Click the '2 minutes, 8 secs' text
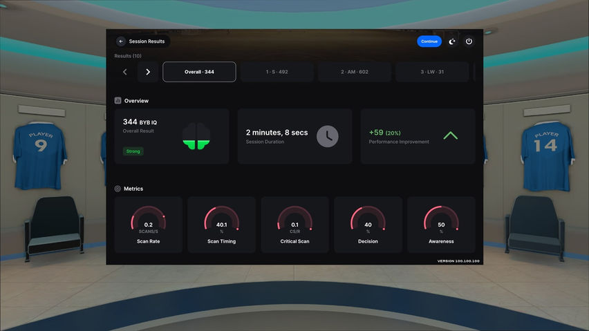The height and width of the screenshot is (331, 589). click(x=277, y=133)
